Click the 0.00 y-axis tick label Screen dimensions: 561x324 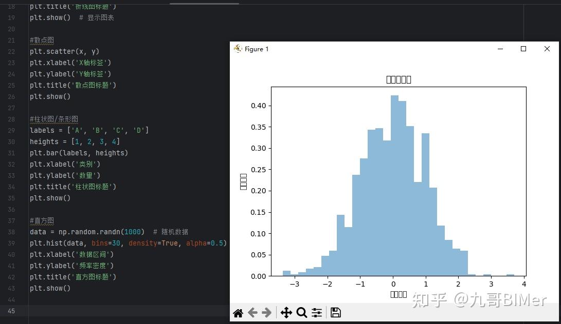pyautogui.click(x=258, y=276)
